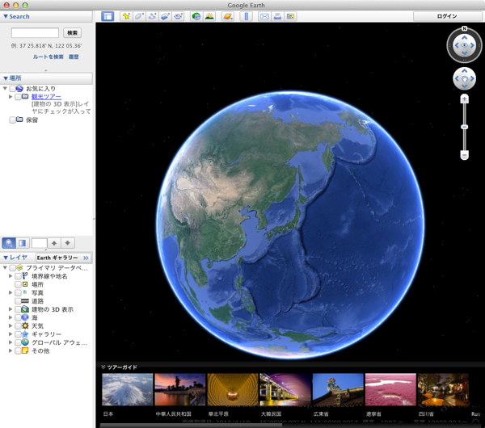Open the ruler measurement tool
Image resolution: width=485 pixels, height=428 pixels.
(x=247, y=16)
